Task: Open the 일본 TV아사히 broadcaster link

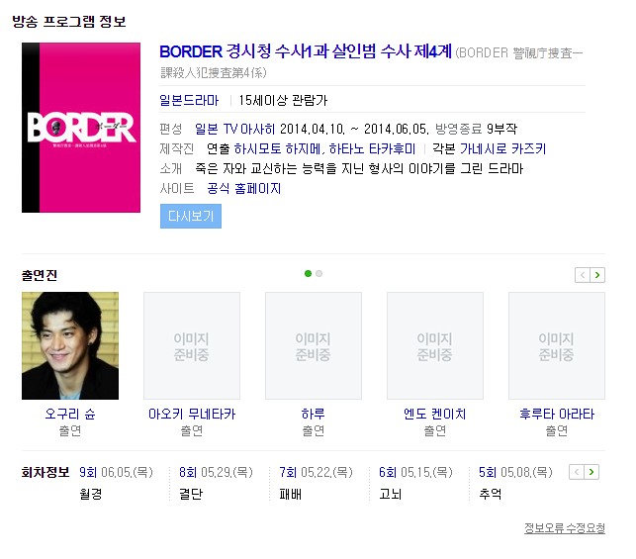Action: pyautogui.click(x=235, y=129)
